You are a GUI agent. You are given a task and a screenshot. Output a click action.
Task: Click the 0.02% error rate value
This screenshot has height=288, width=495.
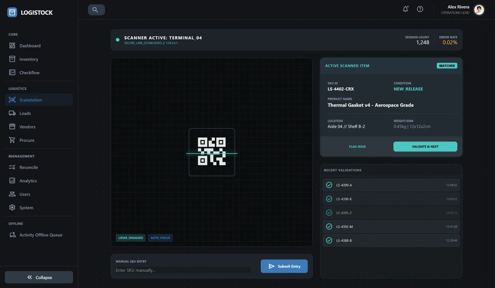pos(450,43)
